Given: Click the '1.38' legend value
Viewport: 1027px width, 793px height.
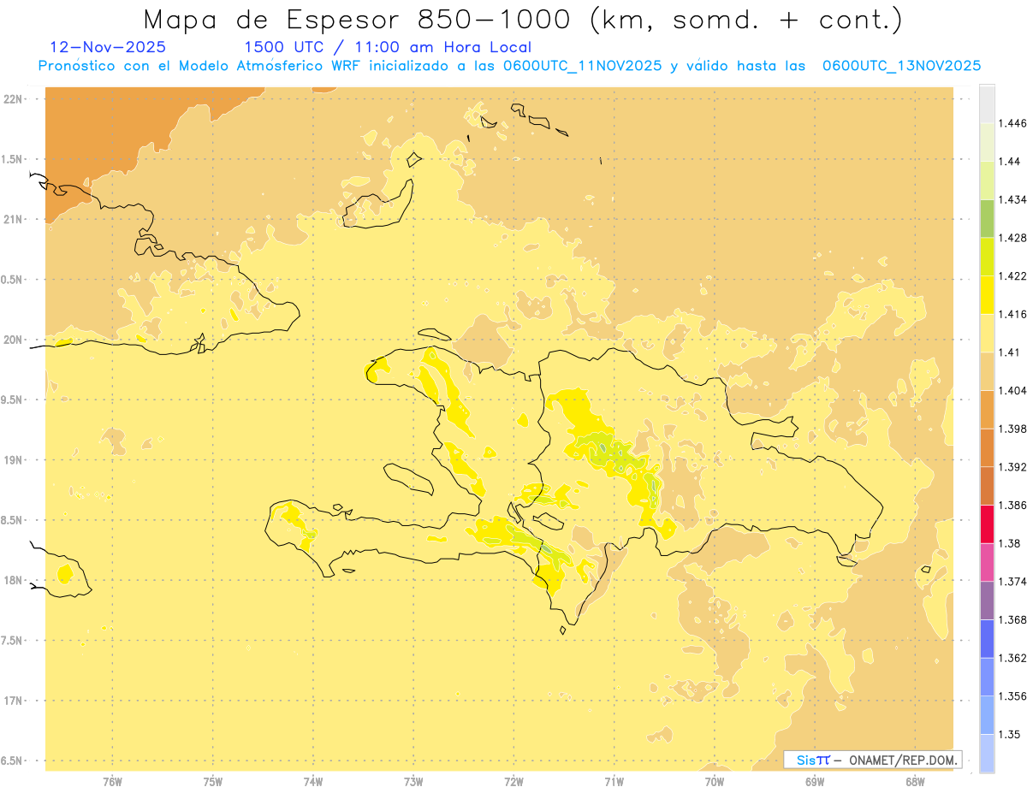Looking at the screenshot, I should [x=1010, y=543].
